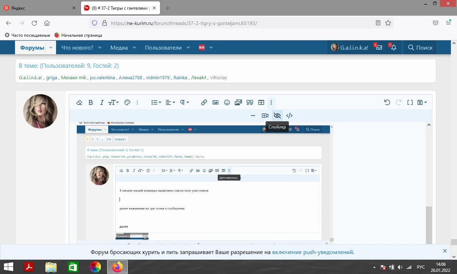The image size is (457, 274).
Task: Click the user avatar beside the editor
Action: [40, 111]
